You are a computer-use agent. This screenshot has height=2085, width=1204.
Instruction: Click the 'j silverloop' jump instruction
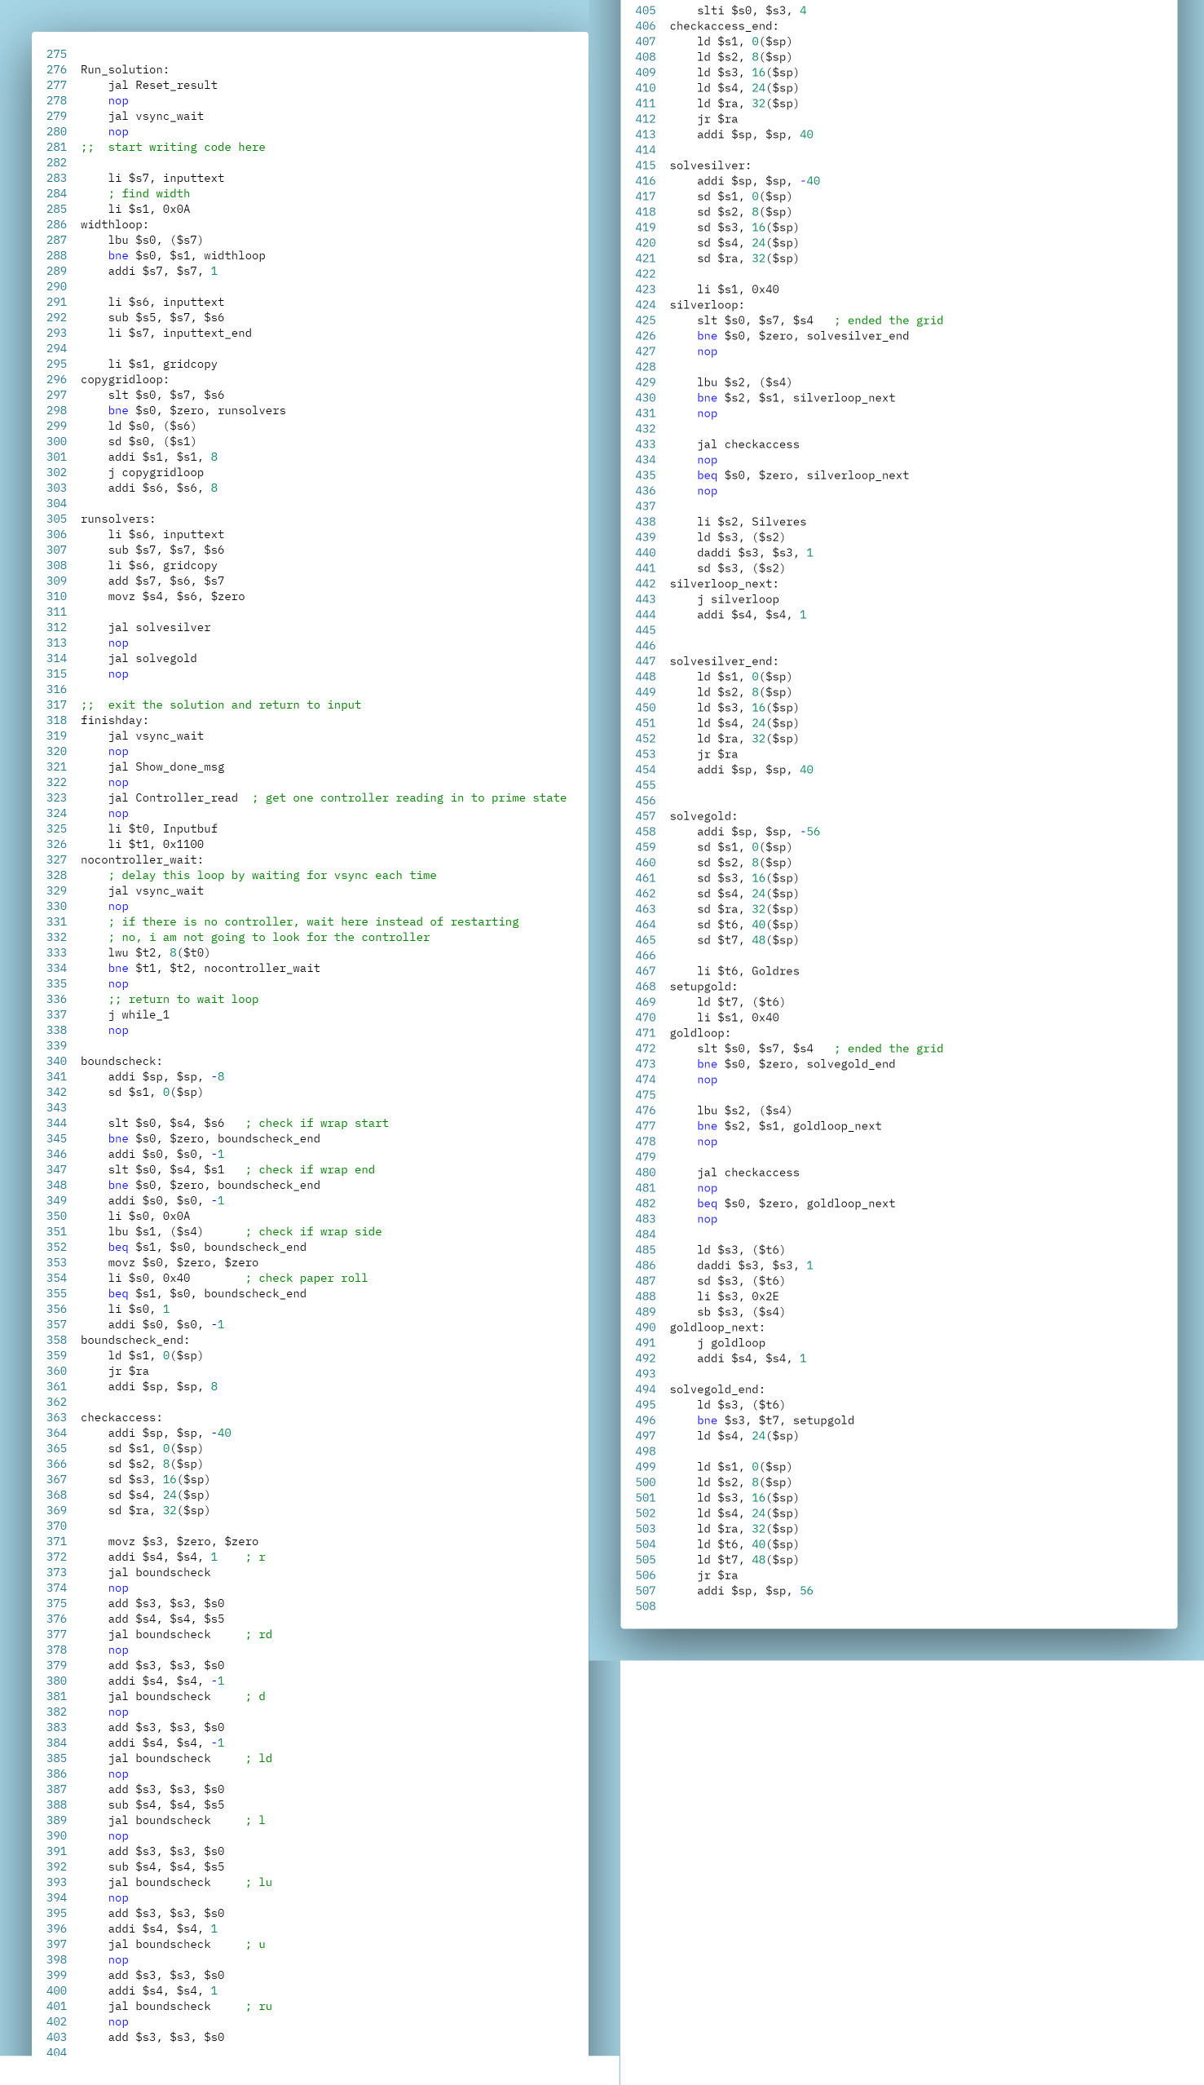(738, 599)
